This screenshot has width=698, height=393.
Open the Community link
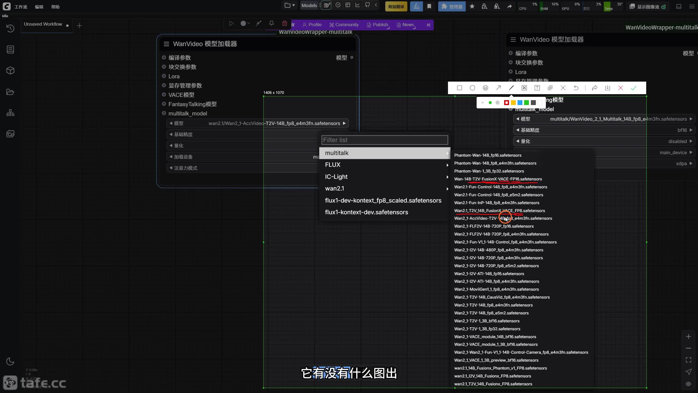pos(344,25)
